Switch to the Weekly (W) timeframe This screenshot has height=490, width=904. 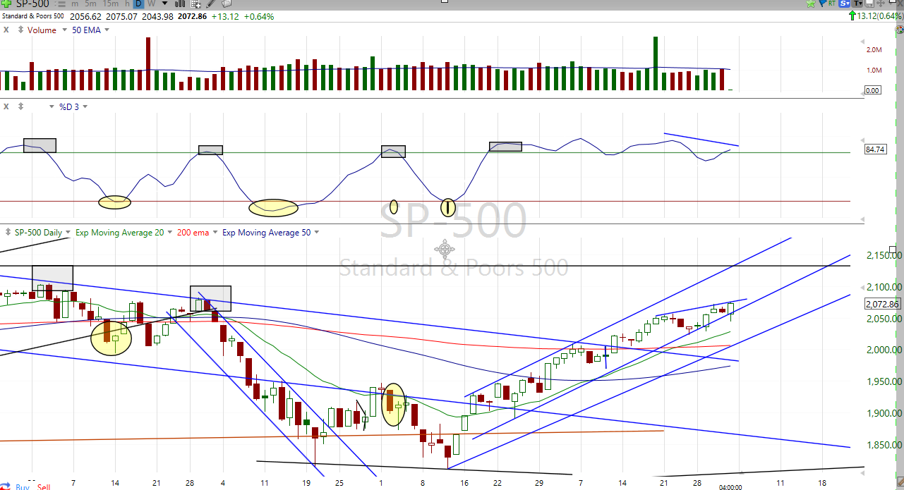point(151,4)
